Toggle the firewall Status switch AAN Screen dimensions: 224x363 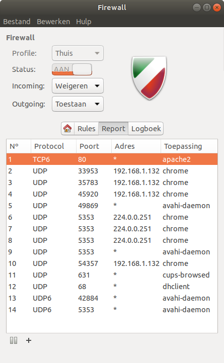(x=72, y=69)
